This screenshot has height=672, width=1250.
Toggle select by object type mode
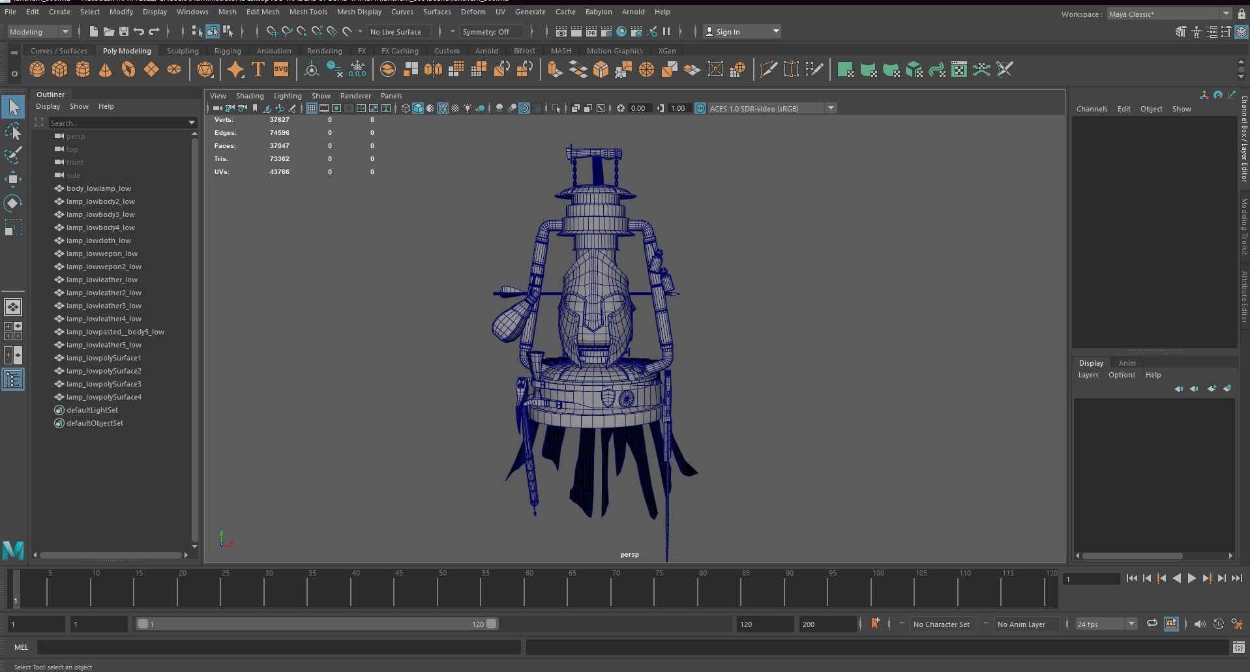(213, 31)
